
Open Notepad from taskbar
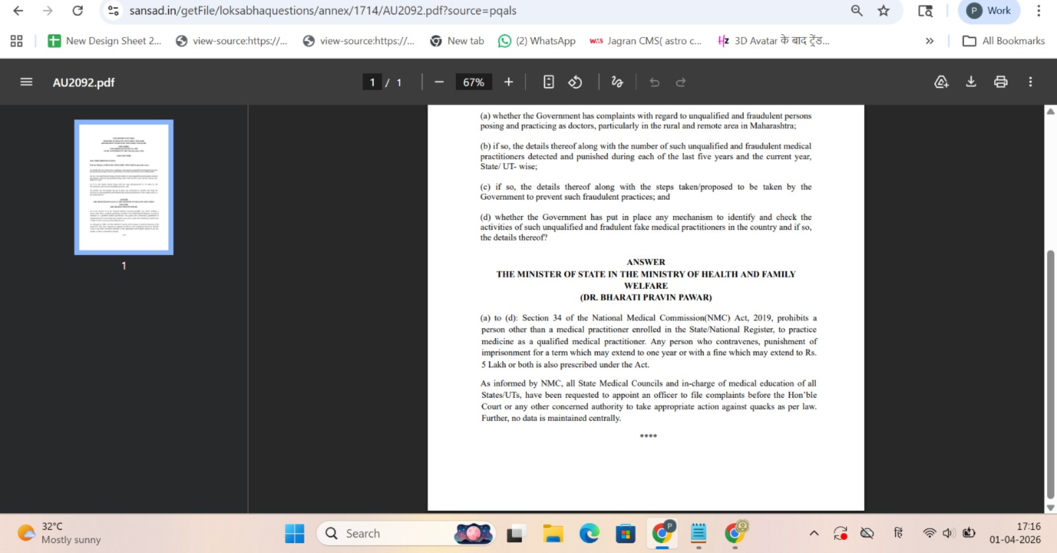pos(698,533)
